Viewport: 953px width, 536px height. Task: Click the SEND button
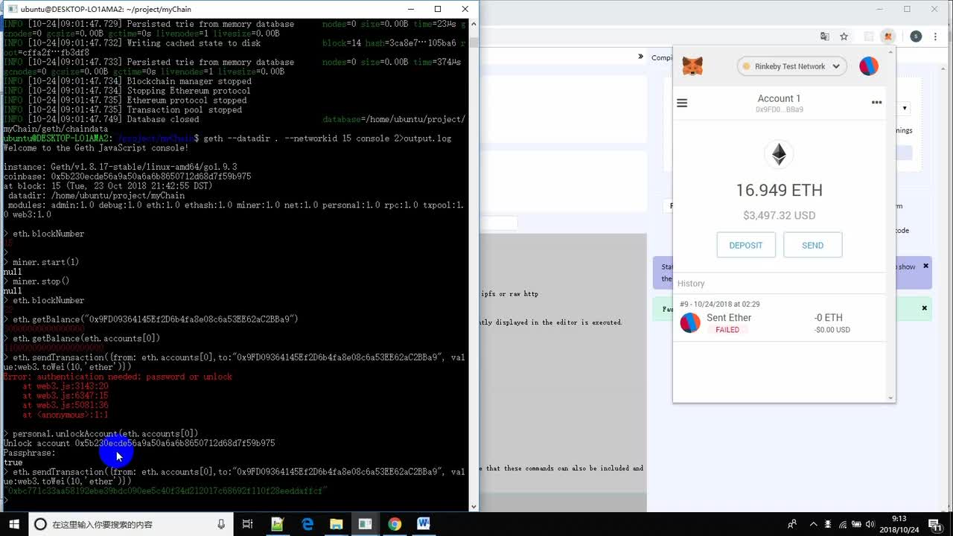point(812,245)
